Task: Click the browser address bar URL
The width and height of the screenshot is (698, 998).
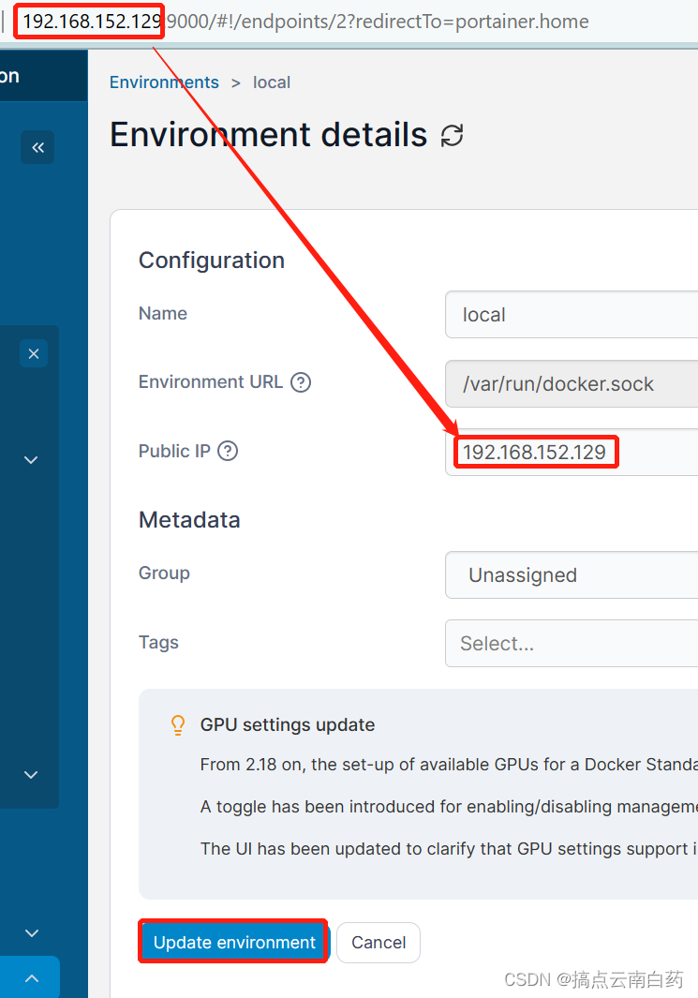Action: (305, 22)
